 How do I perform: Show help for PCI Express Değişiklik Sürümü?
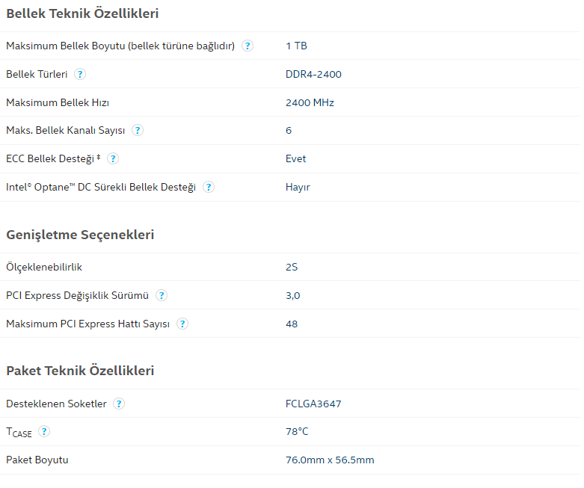pos(162,295)
